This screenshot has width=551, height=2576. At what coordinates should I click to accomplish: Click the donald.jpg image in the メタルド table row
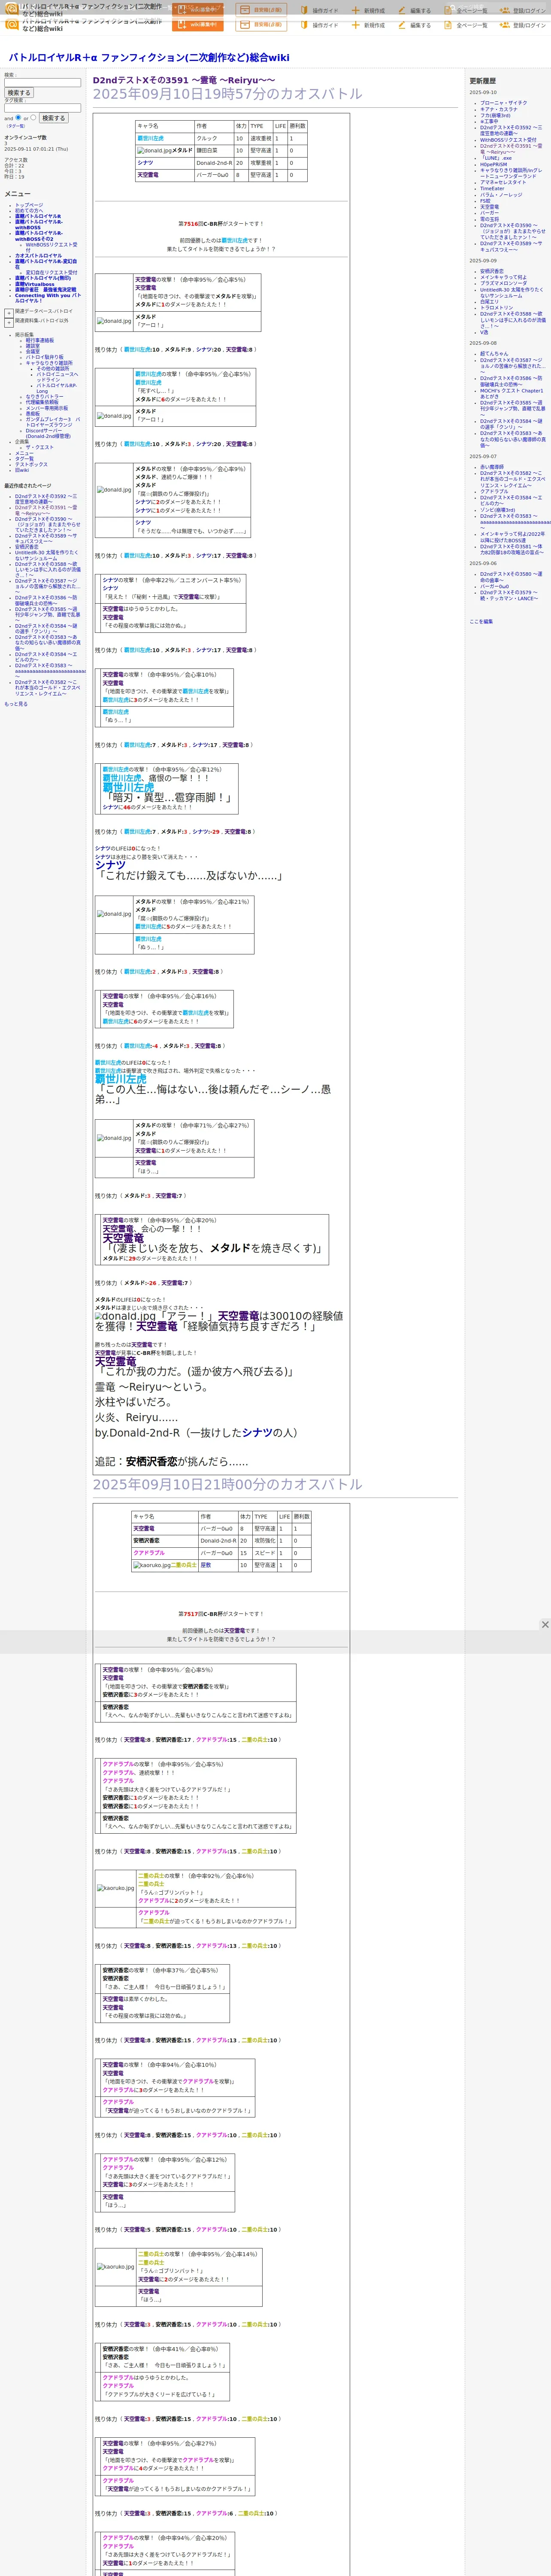tap(154, 151)
